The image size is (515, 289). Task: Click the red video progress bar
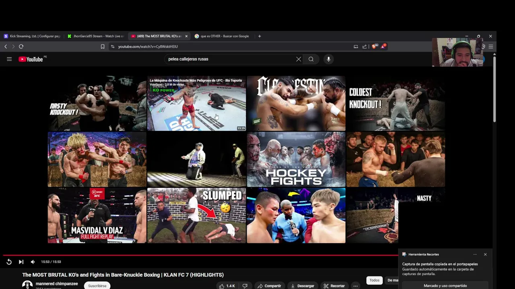(x=201, y=255)
